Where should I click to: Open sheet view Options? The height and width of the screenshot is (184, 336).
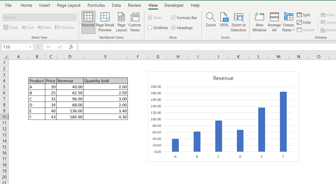(x=64, y=28)
